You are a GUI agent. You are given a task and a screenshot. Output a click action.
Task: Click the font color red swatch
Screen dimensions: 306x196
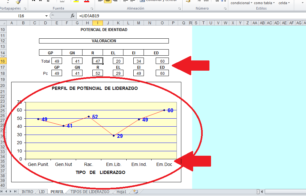click(x=87, y=1)
